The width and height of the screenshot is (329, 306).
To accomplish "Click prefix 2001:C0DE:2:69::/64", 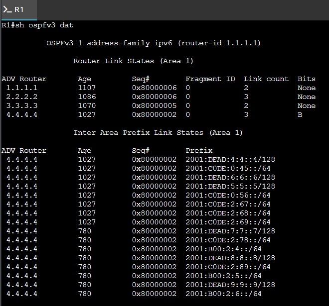I will coord(228,222).
